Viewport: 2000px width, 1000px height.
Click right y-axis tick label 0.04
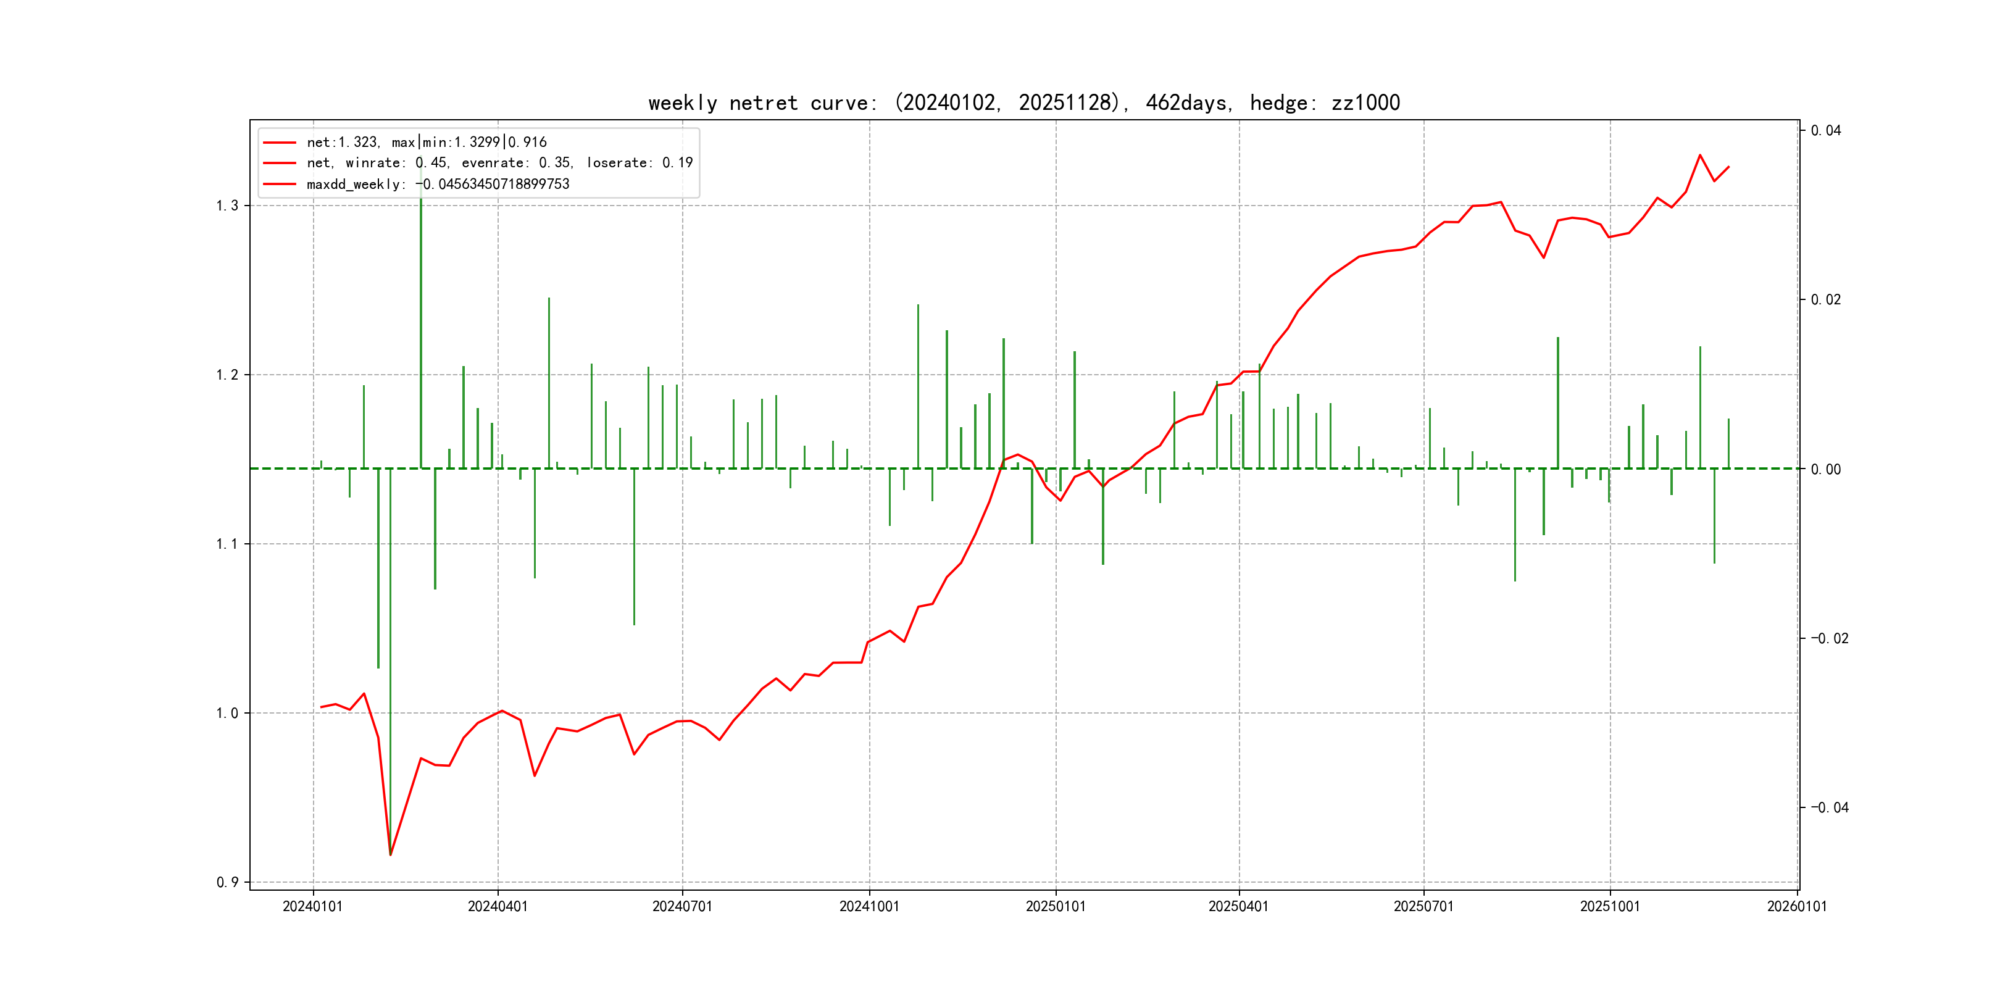coord(1825,130)
